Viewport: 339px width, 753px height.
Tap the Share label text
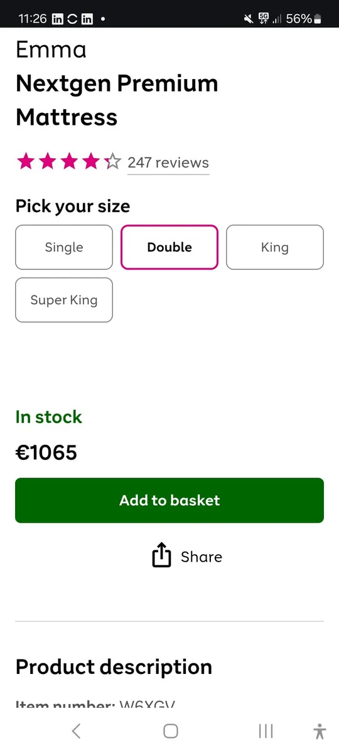[202, 557]
